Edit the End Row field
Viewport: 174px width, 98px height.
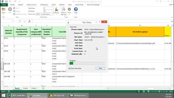point(48,11)
